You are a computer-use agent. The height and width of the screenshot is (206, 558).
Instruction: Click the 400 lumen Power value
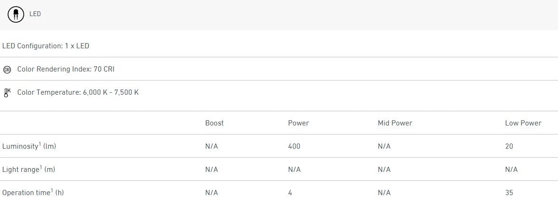294,146
